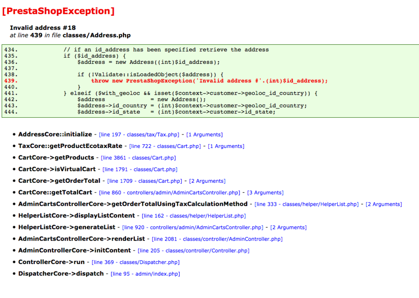Expand '1 Arguments' for AddressCore::initialize
The image size is (419, 298).
(204, 135)
